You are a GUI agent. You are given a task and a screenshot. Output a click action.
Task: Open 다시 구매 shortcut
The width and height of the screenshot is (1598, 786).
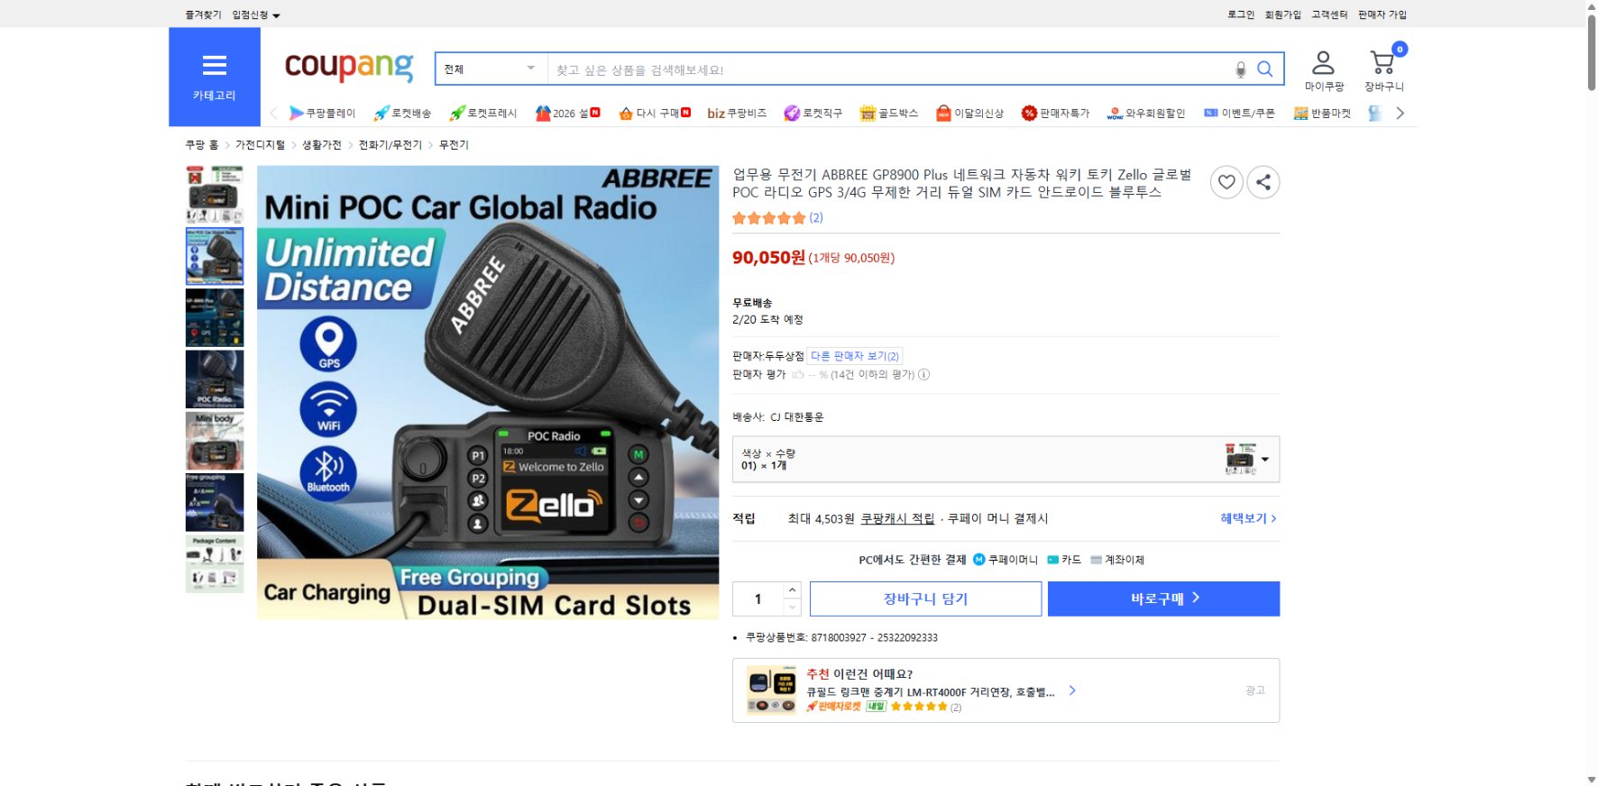(655, 113)
